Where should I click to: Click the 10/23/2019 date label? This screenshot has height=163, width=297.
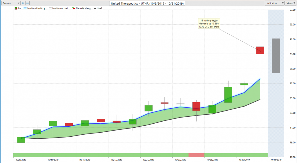pos(180,160)
